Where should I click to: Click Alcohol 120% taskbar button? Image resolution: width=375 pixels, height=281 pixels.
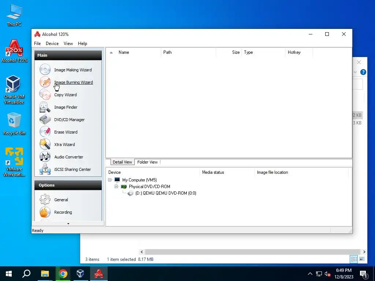tap(99, 274)
